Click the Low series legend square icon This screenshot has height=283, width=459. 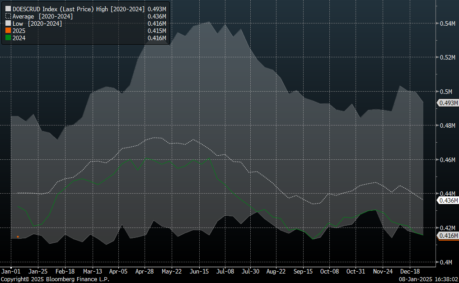pos(8,23)
